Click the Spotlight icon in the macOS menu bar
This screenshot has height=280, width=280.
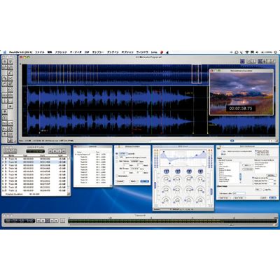(x=275, y=52)
